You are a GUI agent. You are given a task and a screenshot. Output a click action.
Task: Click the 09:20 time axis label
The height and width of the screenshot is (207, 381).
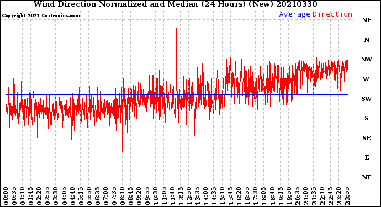pos(139,196)
